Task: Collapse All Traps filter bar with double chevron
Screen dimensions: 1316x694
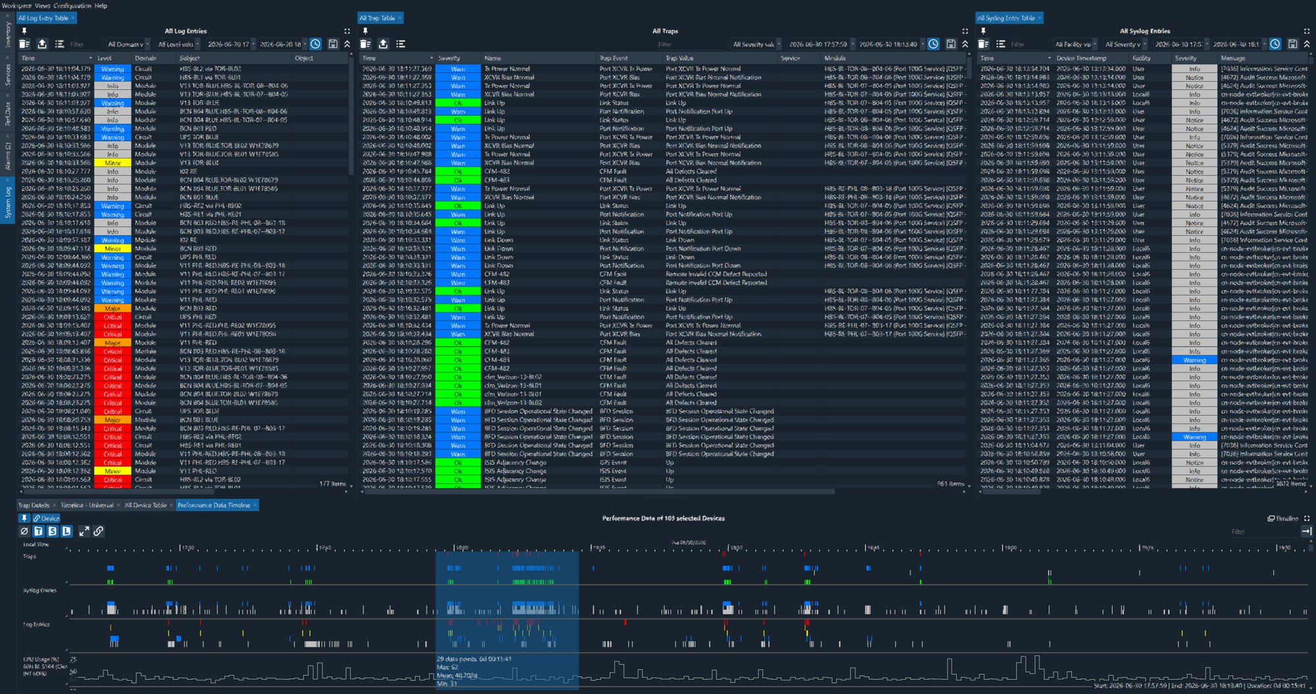Action: click(x=965, y=44)
